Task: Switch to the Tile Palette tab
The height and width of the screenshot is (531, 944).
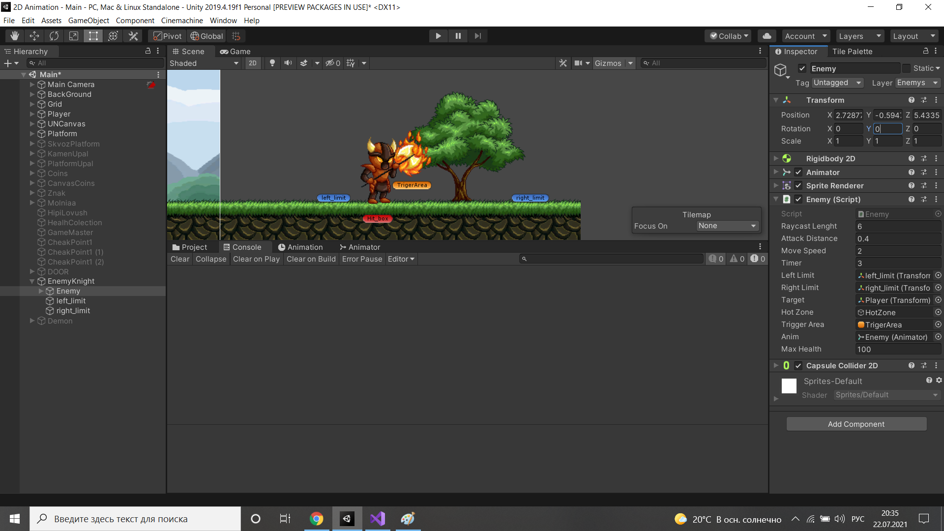Action: (852, 51)
